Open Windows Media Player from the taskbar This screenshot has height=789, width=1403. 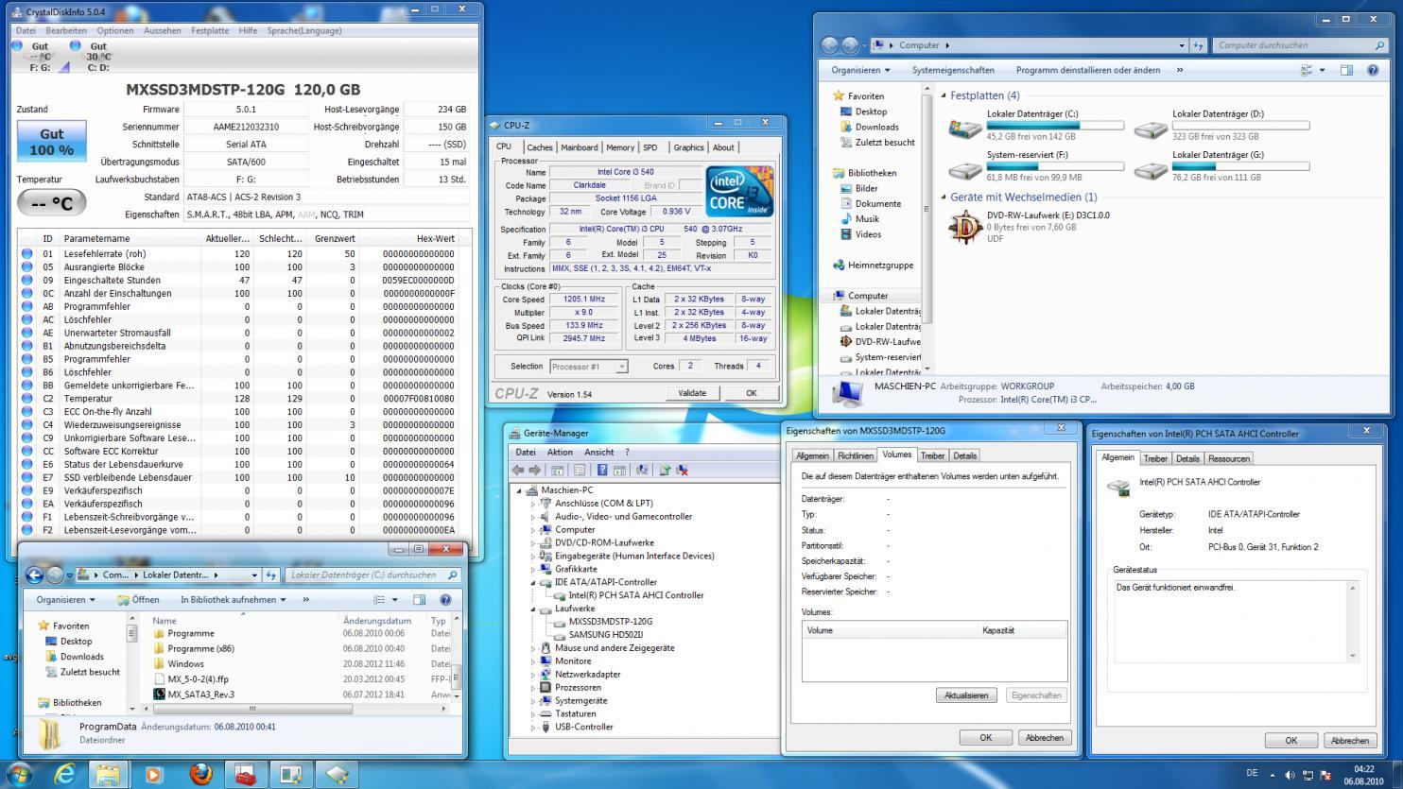[x=154, y=775]
